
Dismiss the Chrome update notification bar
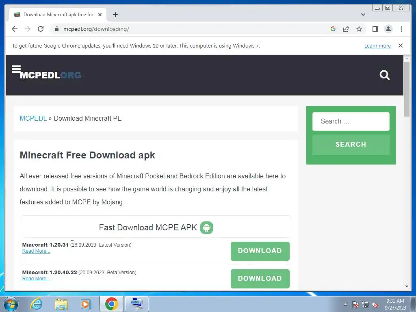(400, 45)
